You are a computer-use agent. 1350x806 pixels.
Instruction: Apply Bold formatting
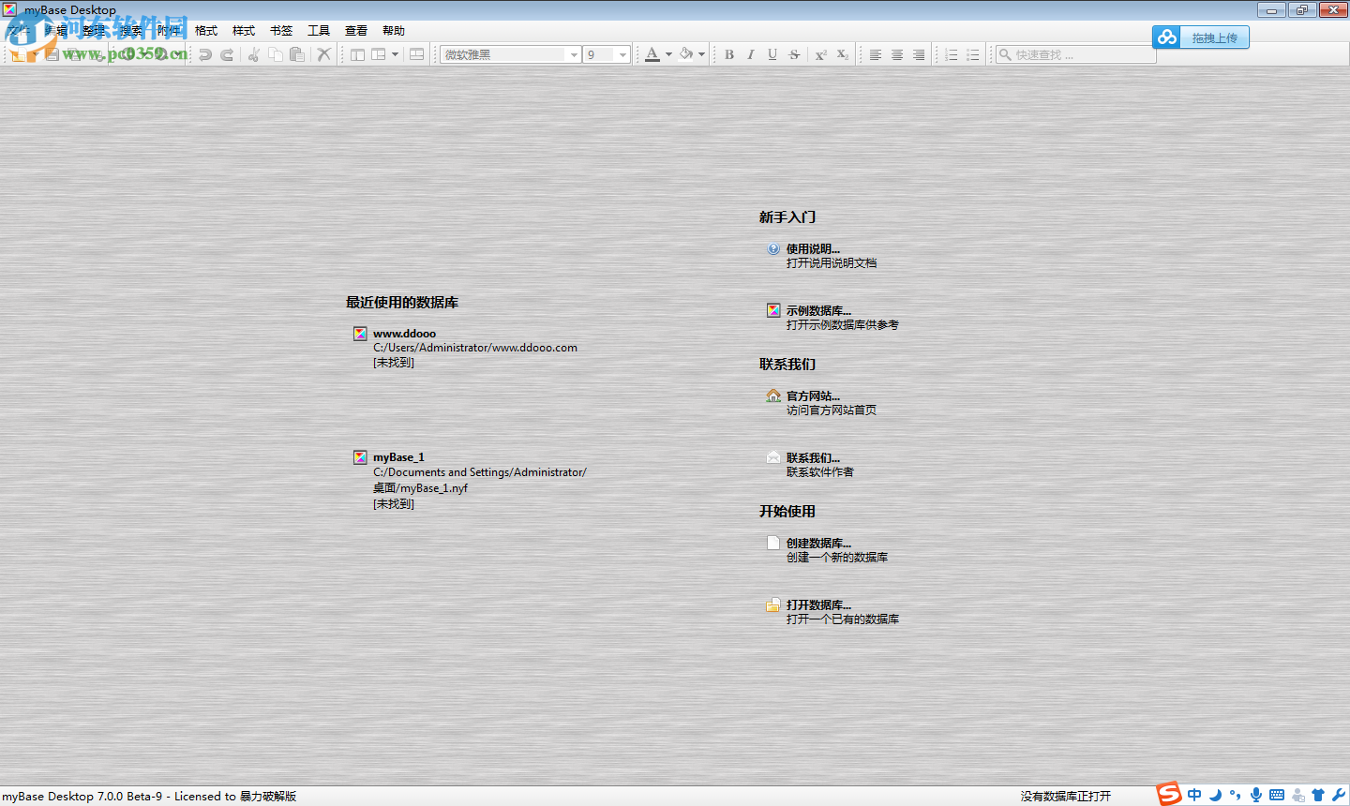(x=729, y=54)
